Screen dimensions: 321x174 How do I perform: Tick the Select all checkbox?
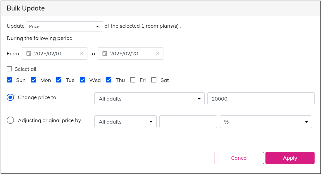pos(9,69)
